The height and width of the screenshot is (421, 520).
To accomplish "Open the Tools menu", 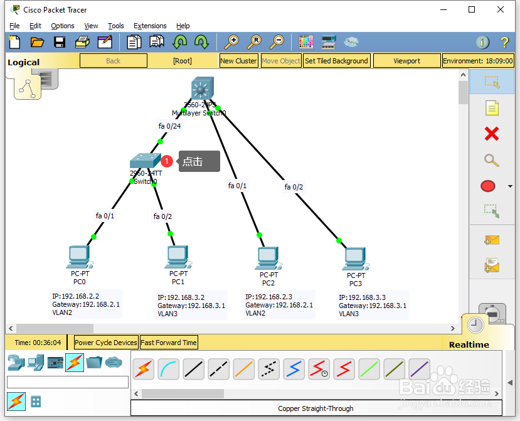I will [116, 26].
